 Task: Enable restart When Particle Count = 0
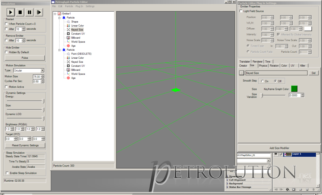pyautogui.click(x=6, y=24)
